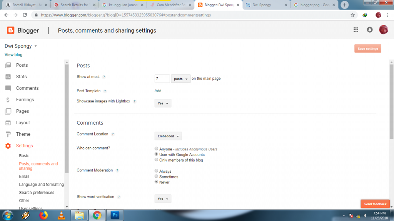Screen dimensions: 394x221
Task: Click the Pages sidebar icon
Action: pos(8,111)
